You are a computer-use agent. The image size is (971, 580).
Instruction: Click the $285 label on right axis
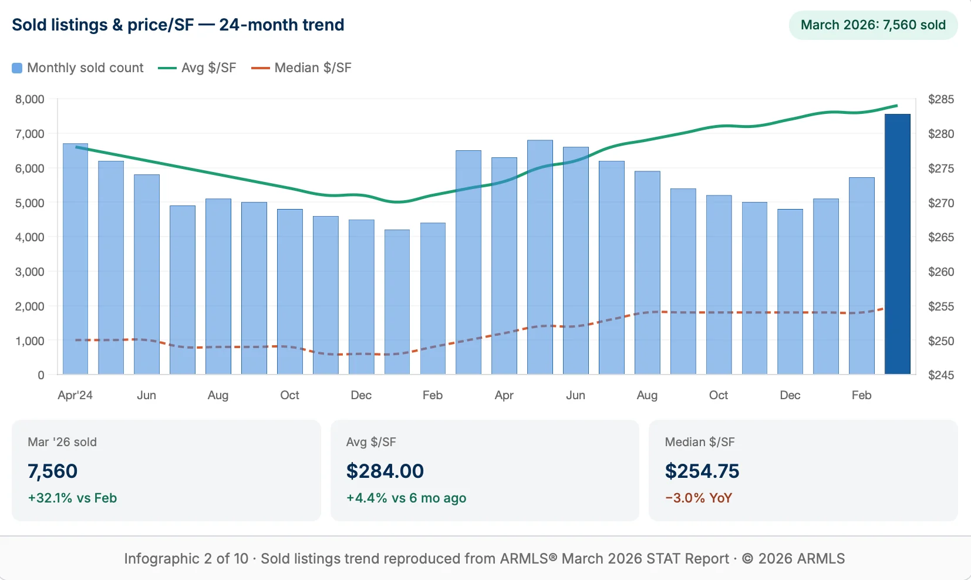click(x=943, y=99)
